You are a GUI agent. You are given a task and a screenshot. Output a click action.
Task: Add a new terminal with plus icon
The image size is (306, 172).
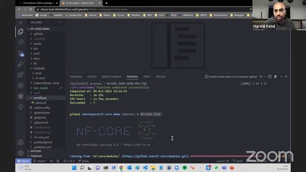tap(261, 76)
